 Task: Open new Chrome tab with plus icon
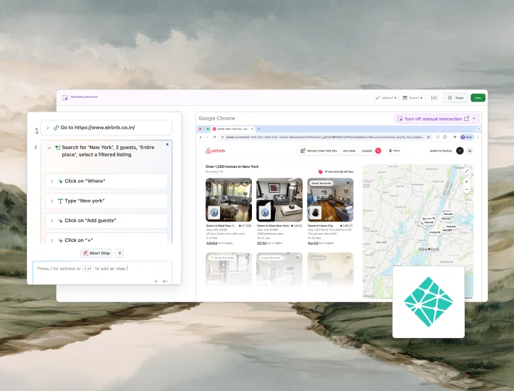(x=258, y=129)
